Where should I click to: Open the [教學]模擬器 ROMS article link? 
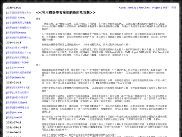pyautogui.click(x=18, y=63)
